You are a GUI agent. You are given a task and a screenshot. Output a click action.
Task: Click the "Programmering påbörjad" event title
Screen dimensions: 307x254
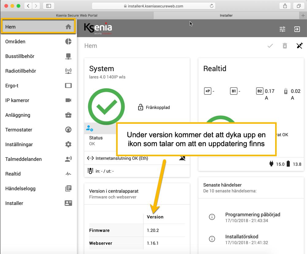[252, 214]
